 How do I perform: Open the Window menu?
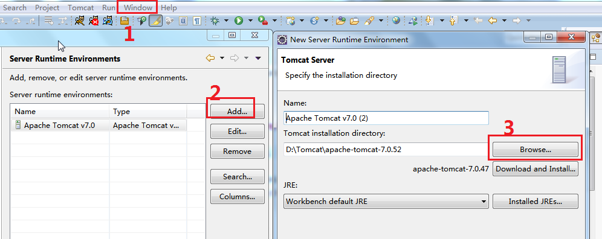pos(138,7)
